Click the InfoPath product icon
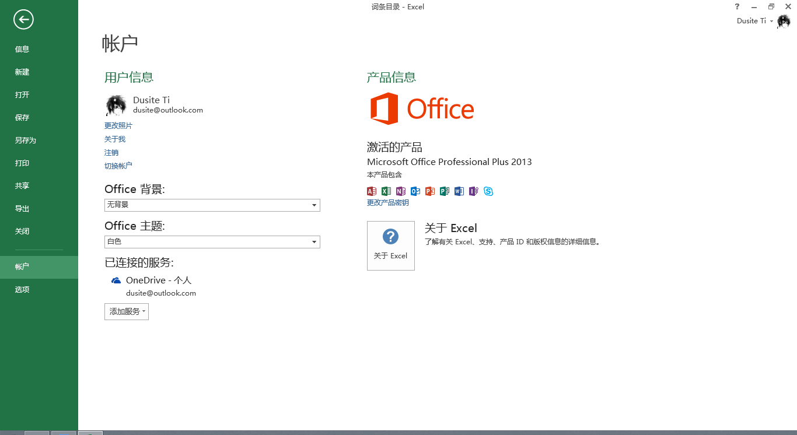Viewport: 797px width, 435px height. (x=474, y=191)
